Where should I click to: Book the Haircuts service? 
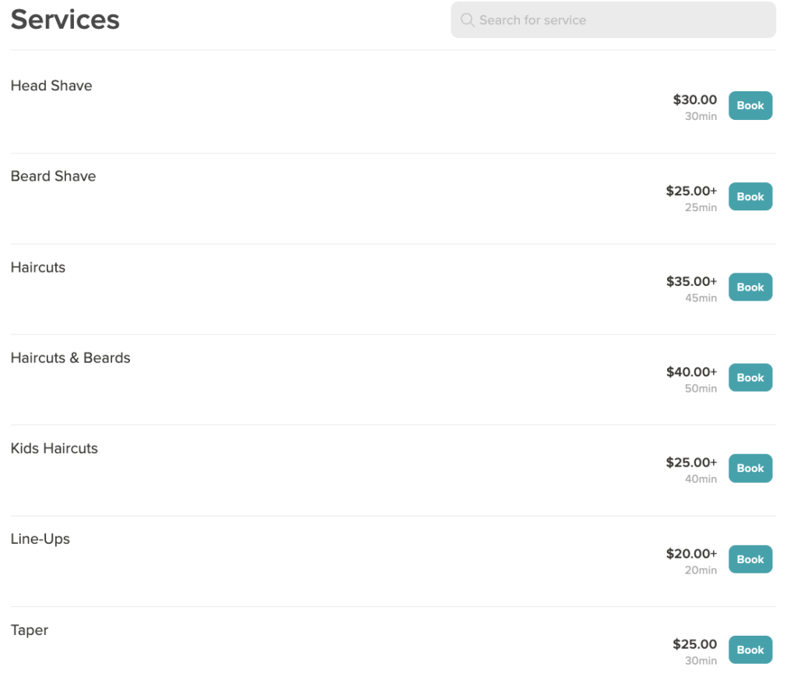click(x=750, y=287)
